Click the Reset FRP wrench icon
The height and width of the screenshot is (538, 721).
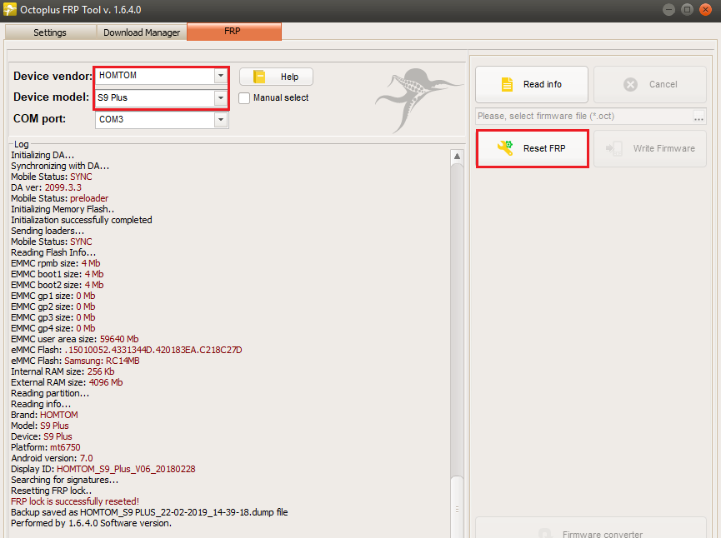coord(505,148)
